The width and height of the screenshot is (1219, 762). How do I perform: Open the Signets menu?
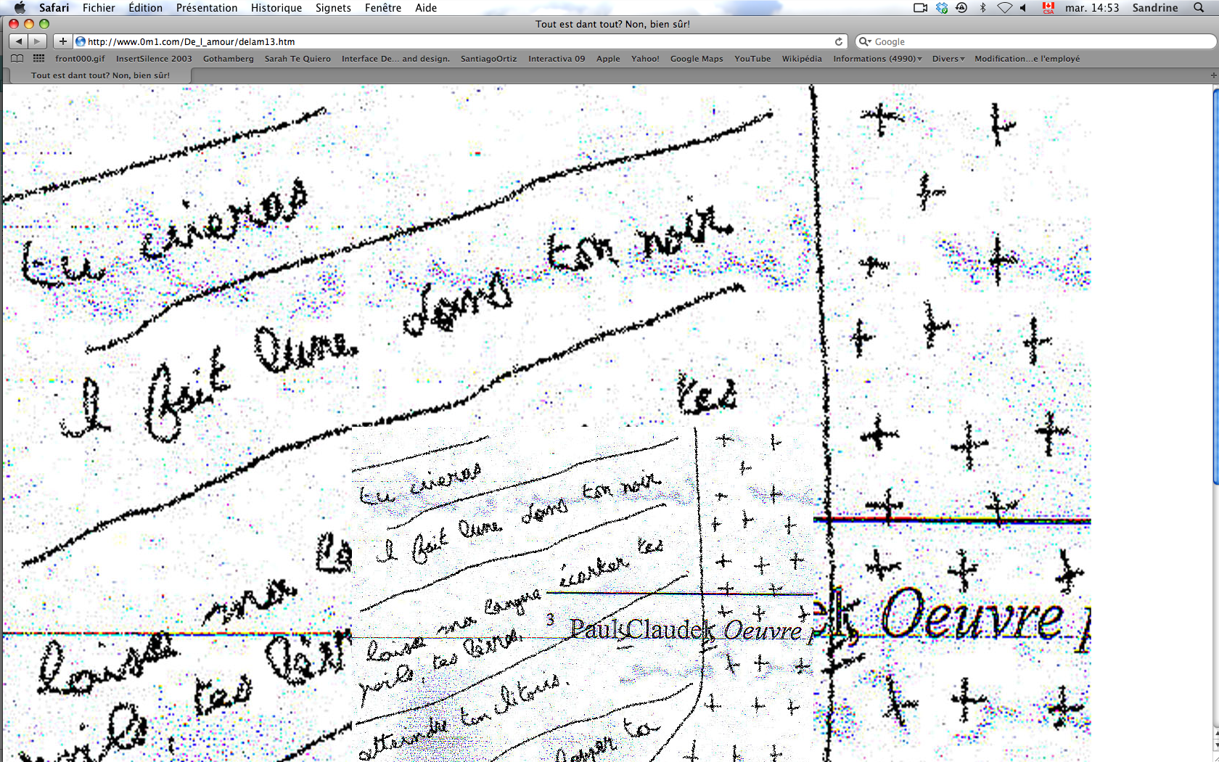coord(333,8)
